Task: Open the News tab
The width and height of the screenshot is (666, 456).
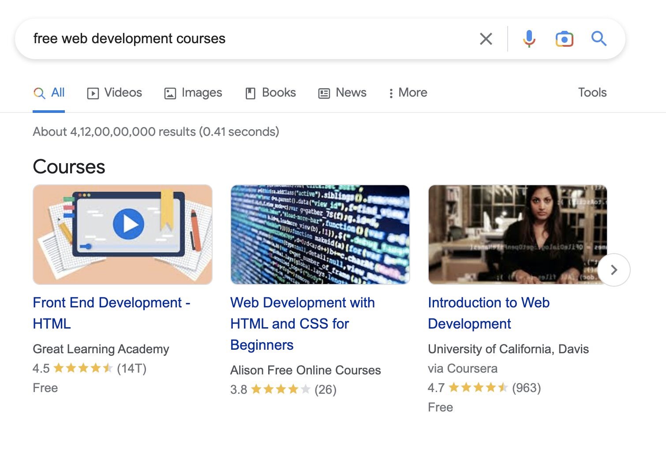Action: click(342, 93)
